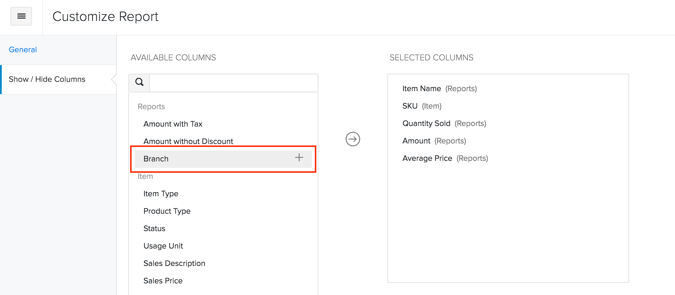The width and height of the screenshot is (675, 295).
Task: Select Amount with Tax column
Action: pyautogui.click(x=173, y=124)
